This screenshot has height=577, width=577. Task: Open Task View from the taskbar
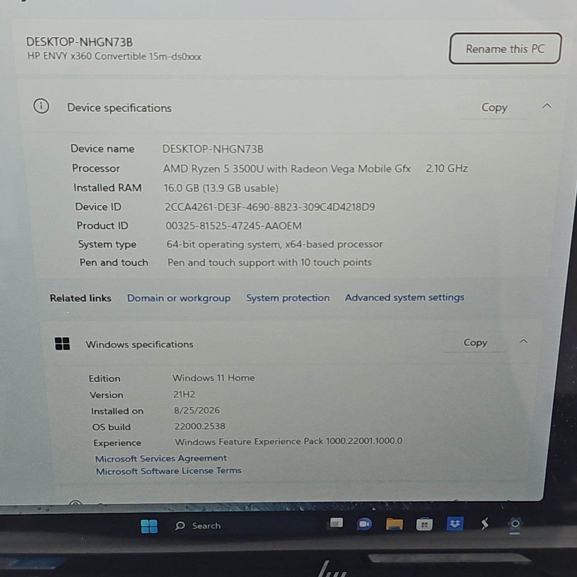tap(337, 523)
